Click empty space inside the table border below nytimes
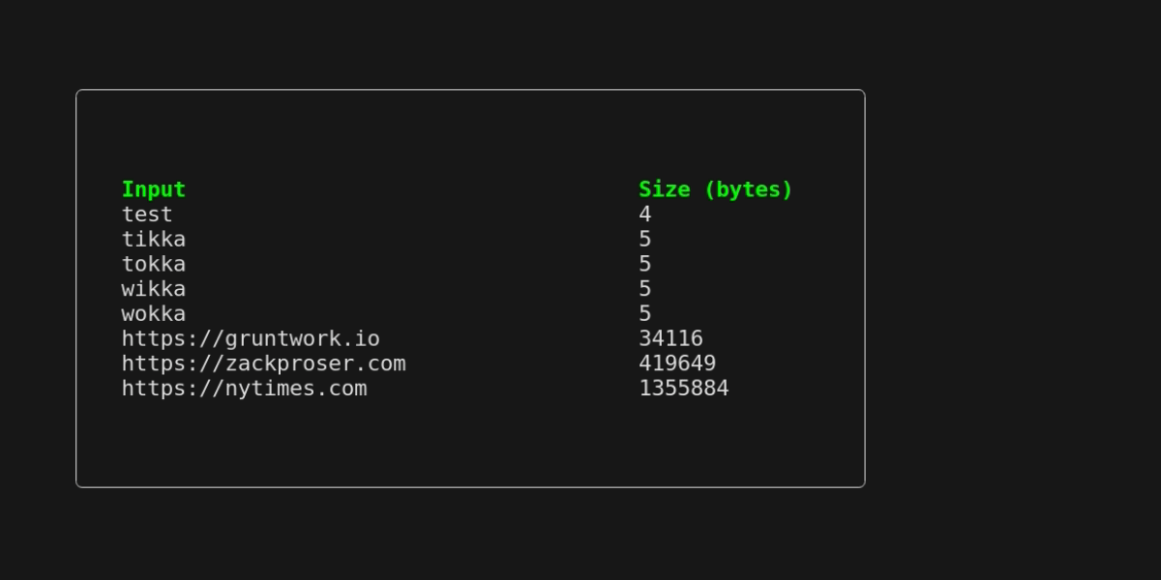Viewport: 1161px width, 580px height. (470, 443)
